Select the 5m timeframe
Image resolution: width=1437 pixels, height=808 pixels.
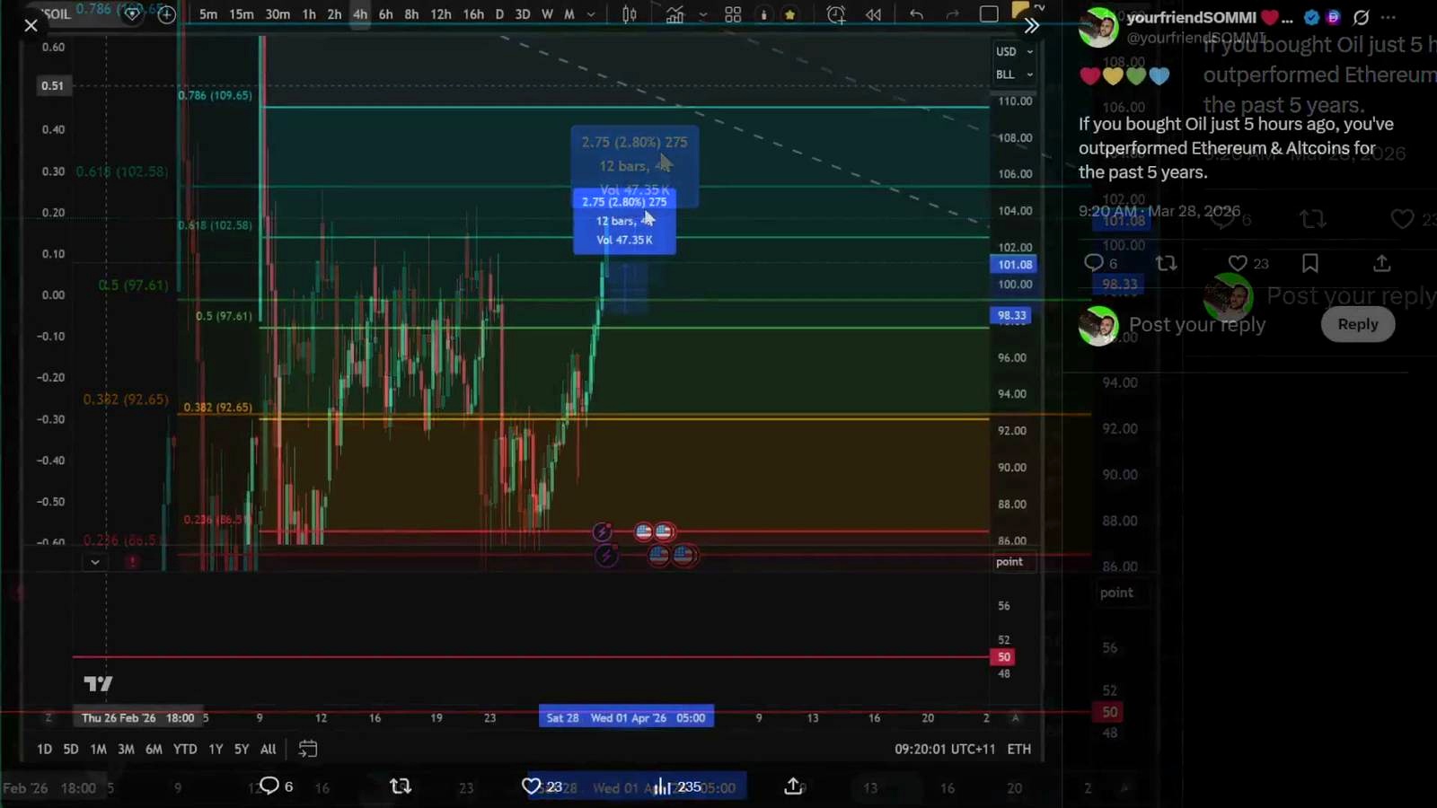coord(208,14)
